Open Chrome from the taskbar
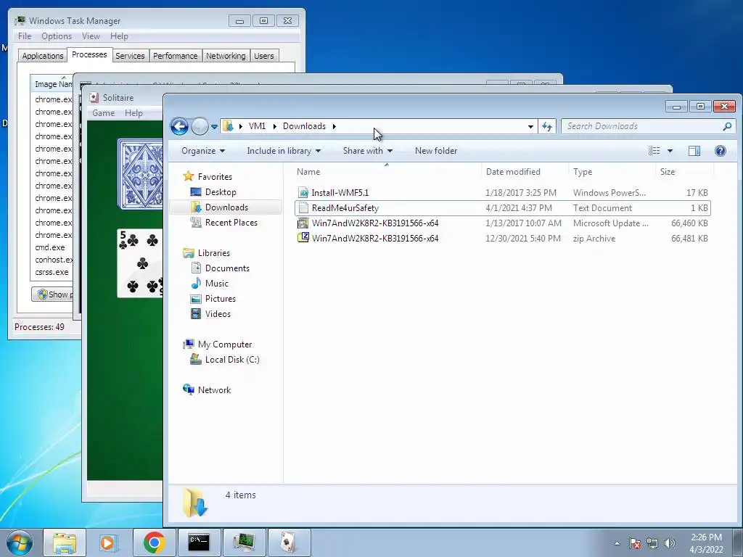This screenshot has height=557, width=743. pos(154,542)
